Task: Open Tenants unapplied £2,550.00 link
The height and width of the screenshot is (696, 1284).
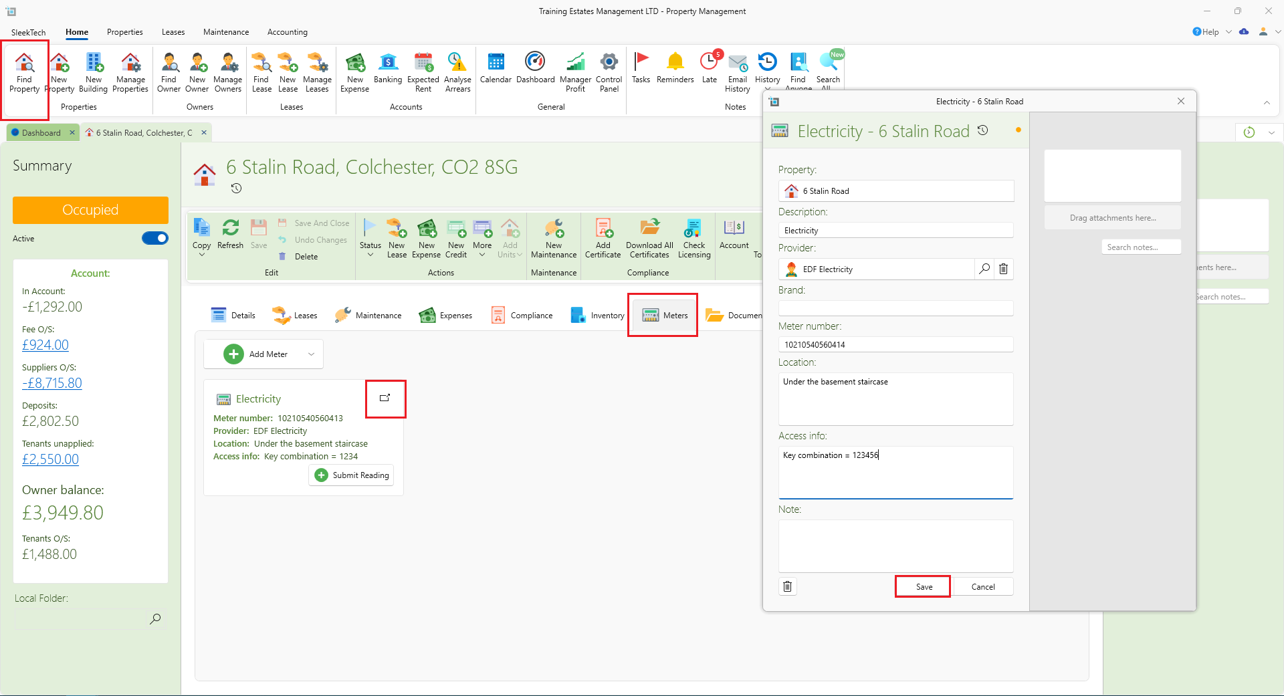Action: point(50,459)
